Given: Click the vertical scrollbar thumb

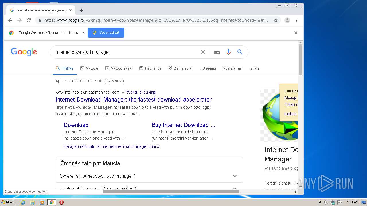Looking at the screenshot, I should tap(300, 60).
